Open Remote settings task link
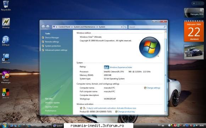206x128 pixels. tap(52, 42)
